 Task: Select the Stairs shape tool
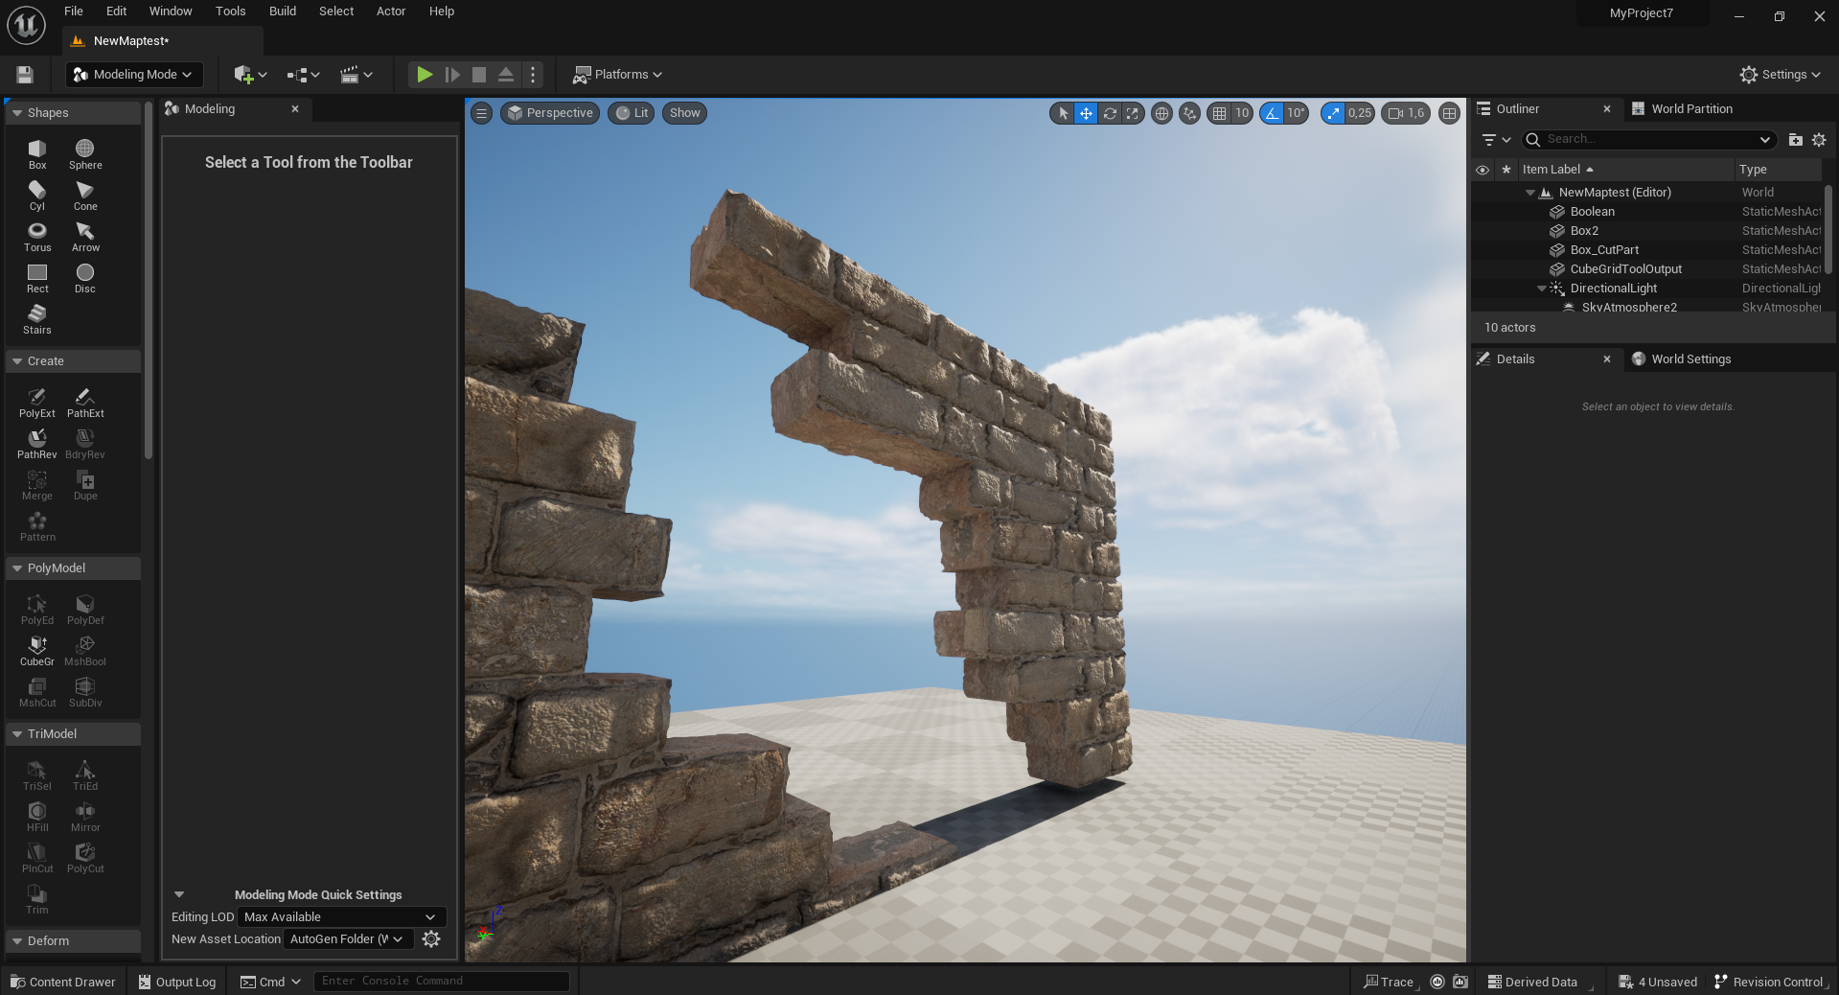tap(37, 319)
